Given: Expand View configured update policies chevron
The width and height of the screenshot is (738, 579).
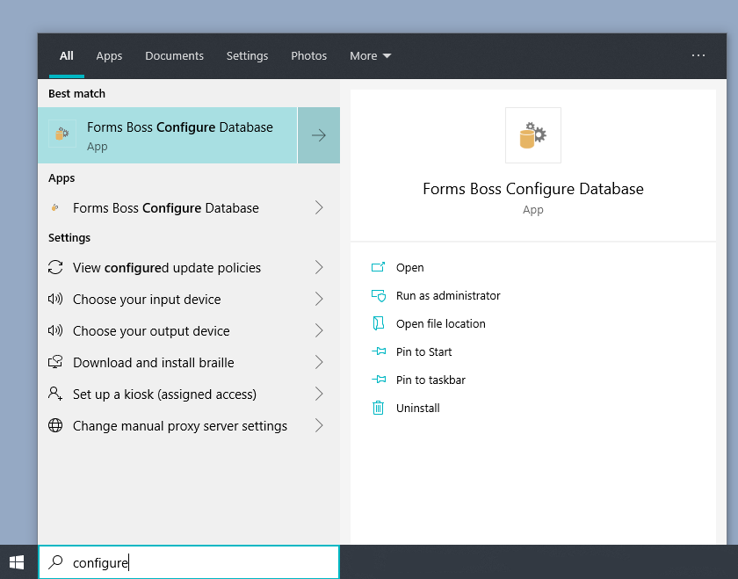Looking at the screenshot, I should click(x=319, y=268).
